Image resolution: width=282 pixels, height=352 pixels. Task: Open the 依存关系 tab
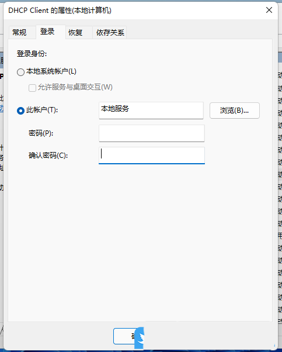pyautogui.click(x=110, y=33)
